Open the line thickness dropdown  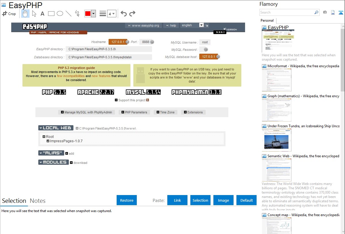coord(111,14)
